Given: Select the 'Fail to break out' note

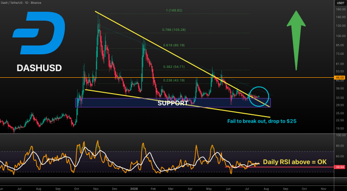Looking at the screenshot, I should (262, 121).
